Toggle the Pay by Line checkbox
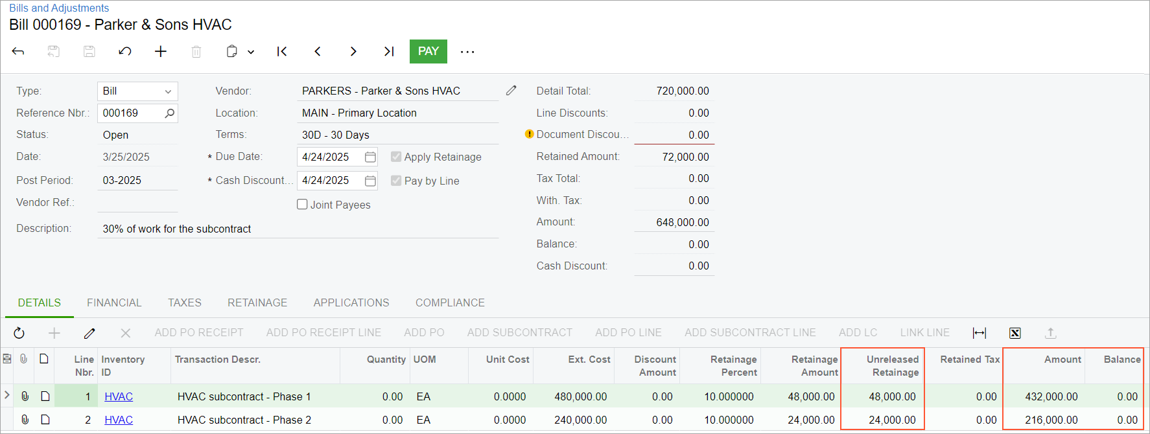Screen dimensions: 1150x434 click(x=396, y=181)
